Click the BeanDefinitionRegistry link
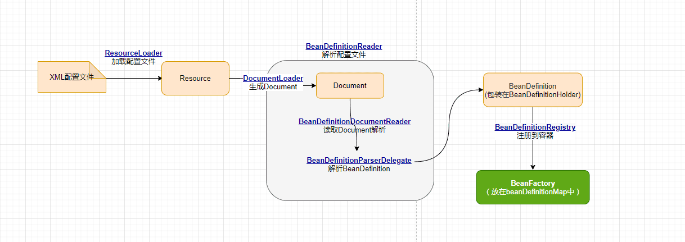The image size is (685, 242). [535, 127]
